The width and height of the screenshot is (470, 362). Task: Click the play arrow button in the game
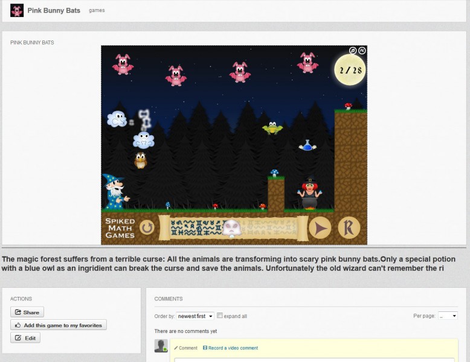tap(320, 228)
